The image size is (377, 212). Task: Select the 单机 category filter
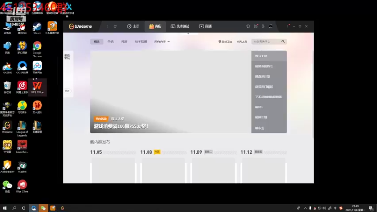[110, 41]
